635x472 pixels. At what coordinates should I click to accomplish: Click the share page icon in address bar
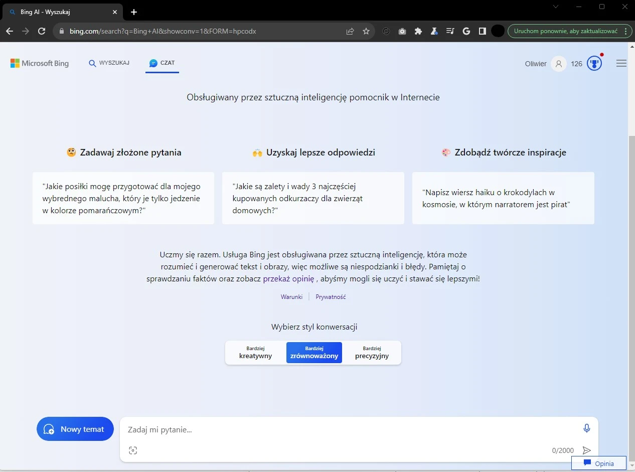350,31
